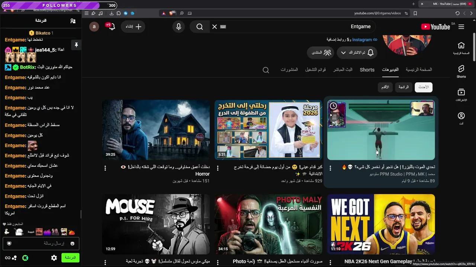Open Shorts from the YouTube sidebar
The image size is (476, 267).
461,71
